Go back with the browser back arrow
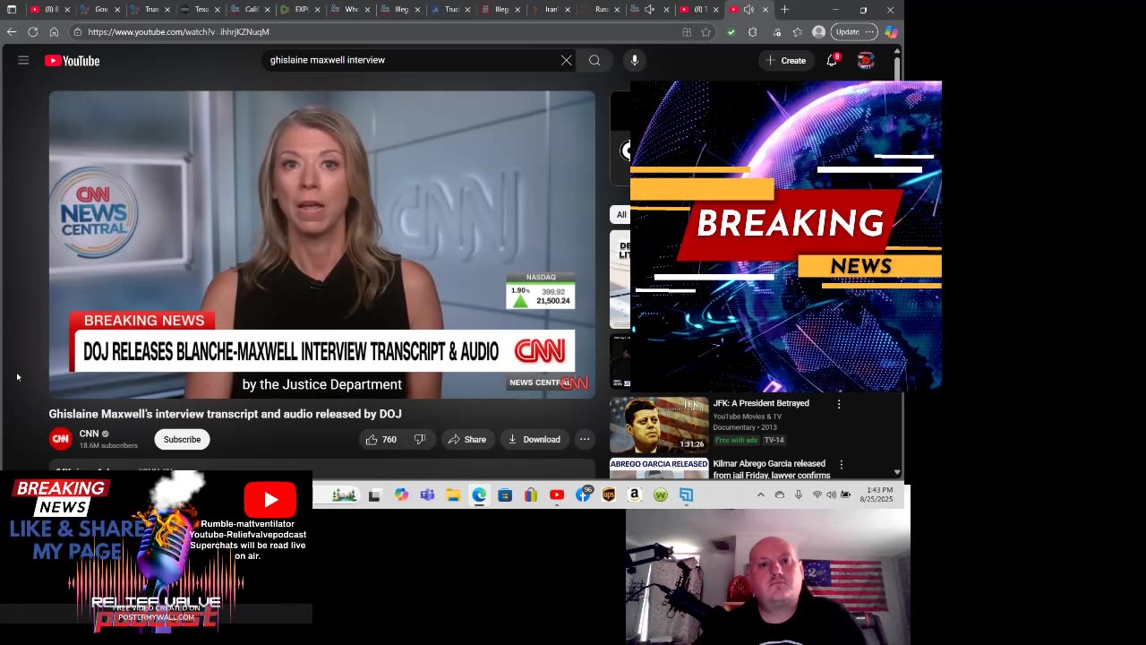 11,31
